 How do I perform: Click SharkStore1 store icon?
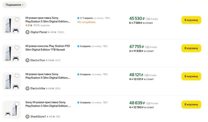click(28, 116)
